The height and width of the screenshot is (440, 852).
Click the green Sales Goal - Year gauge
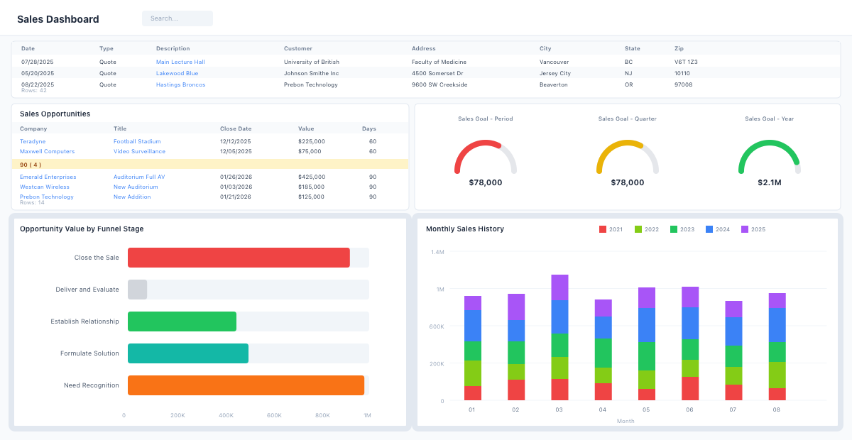tap(769, 154)
